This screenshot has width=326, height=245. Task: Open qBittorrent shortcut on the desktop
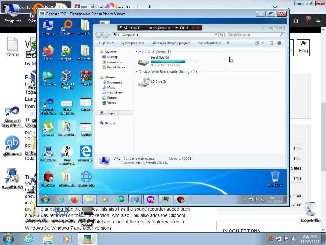[12, 145]
